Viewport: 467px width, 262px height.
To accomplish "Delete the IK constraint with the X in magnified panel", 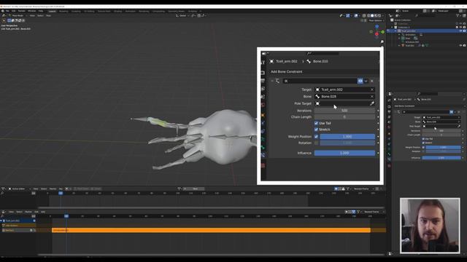I will click(372, 81).
